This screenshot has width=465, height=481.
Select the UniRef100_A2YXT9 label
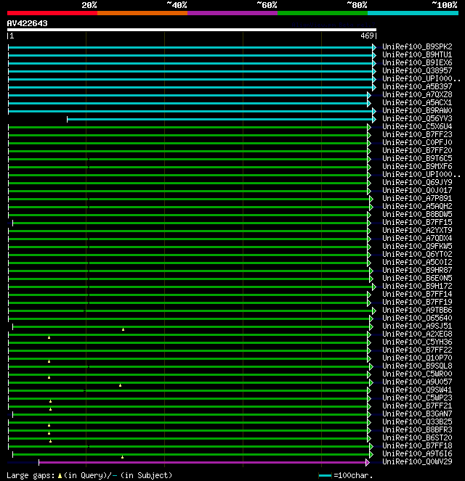[417, 230]
